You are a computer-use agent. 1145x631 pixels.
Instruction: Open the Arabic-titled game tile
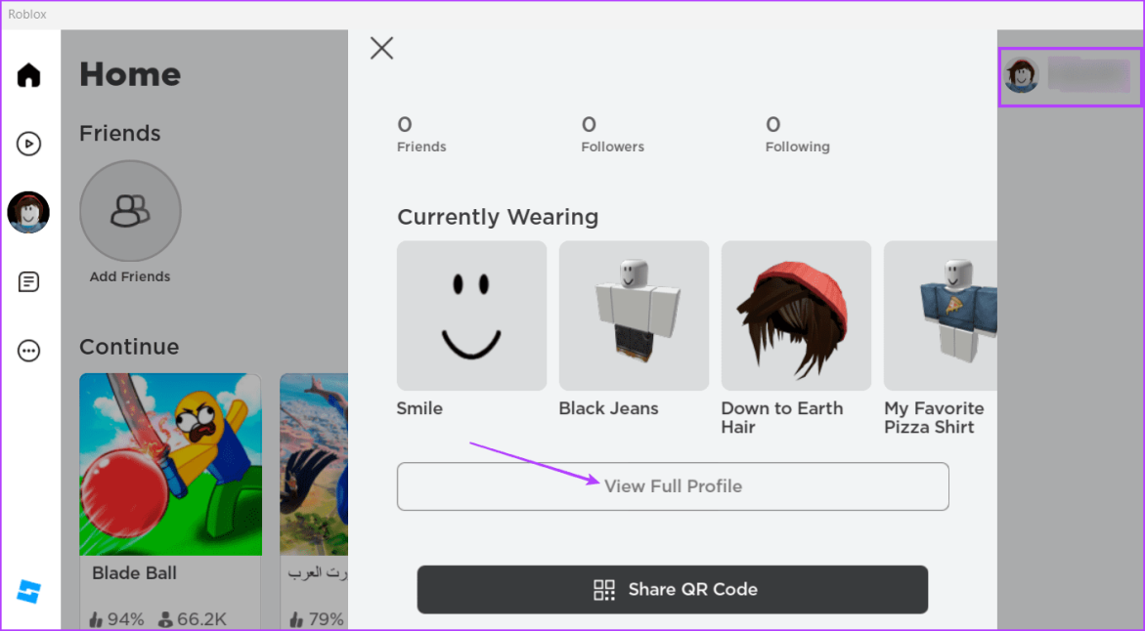tap(314, 465)
